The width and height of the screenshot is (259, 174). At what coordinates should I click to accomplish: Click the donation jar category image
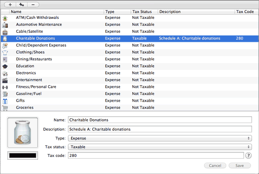[x=23, y=133]
